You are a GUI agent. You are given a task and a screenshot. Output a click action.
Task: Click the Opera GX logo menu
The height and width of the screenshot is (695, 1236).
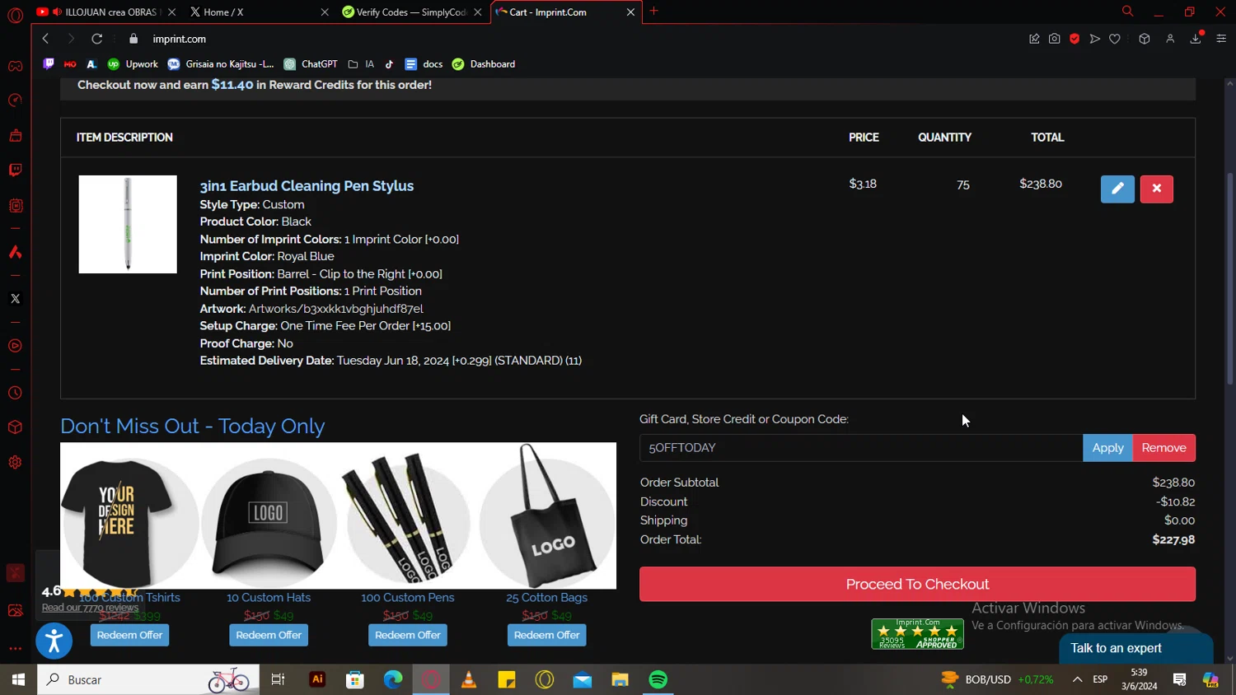(x=15, y=15)
